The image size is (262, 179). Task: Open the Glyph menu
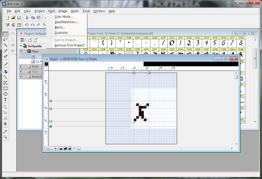point(75,11)
